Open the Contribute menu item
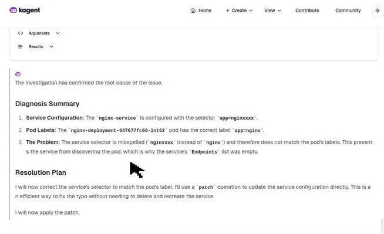Viewport: 384px width, 234px height. 307,11
